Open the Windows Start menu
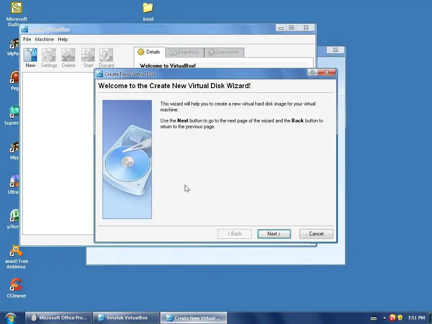The height and width of the screenshot is (324, 432). [10, 318]
